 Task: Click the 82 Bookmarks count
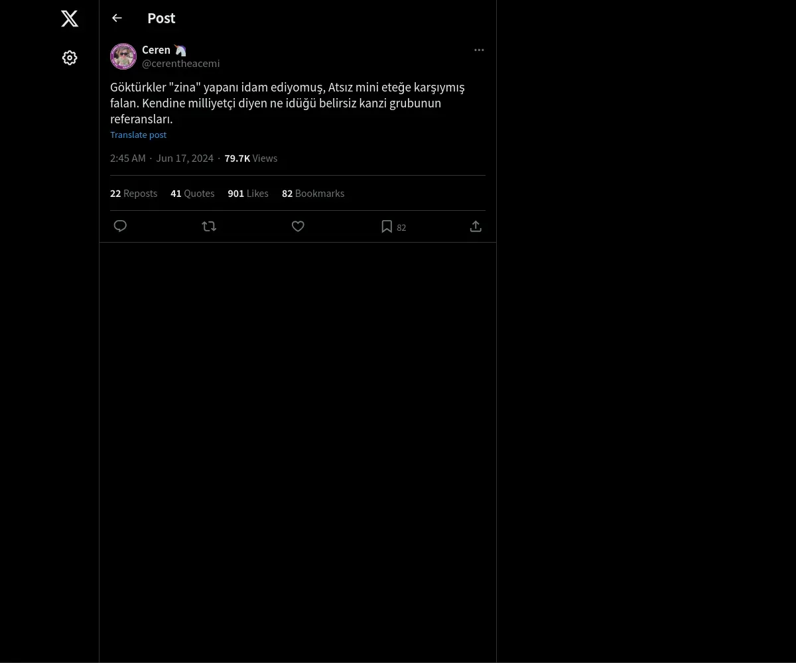(313, 194)
